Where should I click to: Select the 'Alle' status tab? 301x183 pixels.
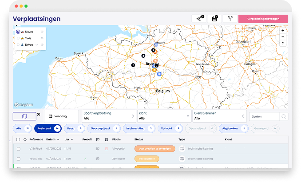point(22,128)
